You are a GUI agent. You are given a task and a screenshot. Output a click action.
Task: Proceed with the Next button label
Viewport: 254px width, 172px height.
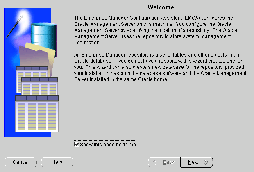pos(193,162)
